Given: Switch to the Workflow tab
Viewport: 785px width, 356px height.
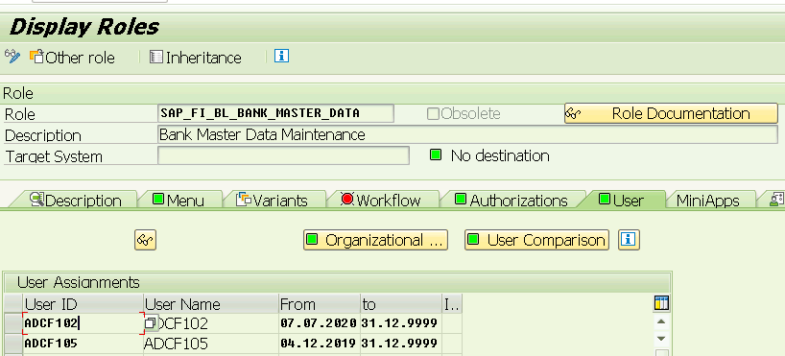Looking at the screenshot, I should click(382, 201).
